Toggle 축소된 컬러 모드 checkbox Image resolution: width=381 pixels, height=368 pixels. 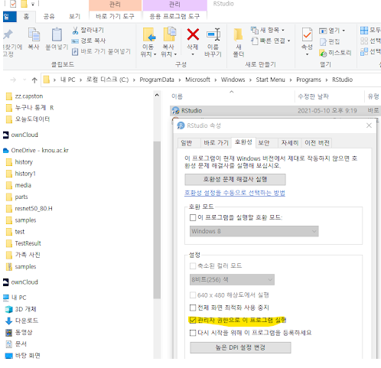tap(193, 266)
